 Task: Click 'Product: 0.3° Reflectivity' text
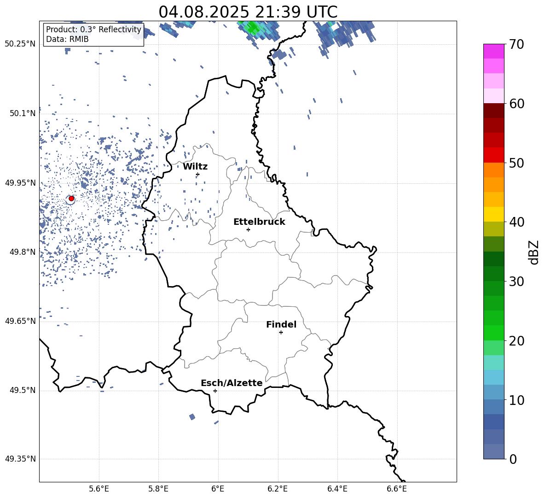tap(93, 29)
